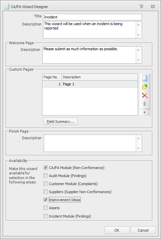The image size is (161, 239).
Task: Click up arrow of Finish Page description scrollbar
Action: (138, 138)
